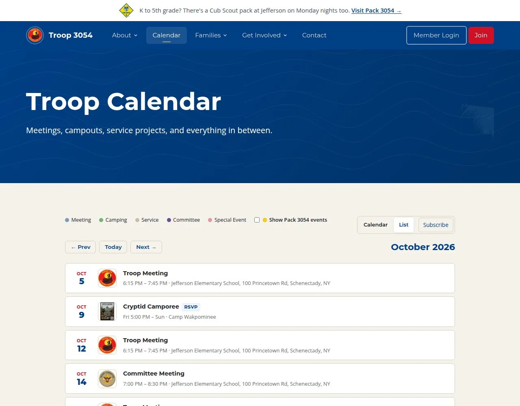
Task: Open the Committee Meeting event title
Action: click(x=154, y=374)
